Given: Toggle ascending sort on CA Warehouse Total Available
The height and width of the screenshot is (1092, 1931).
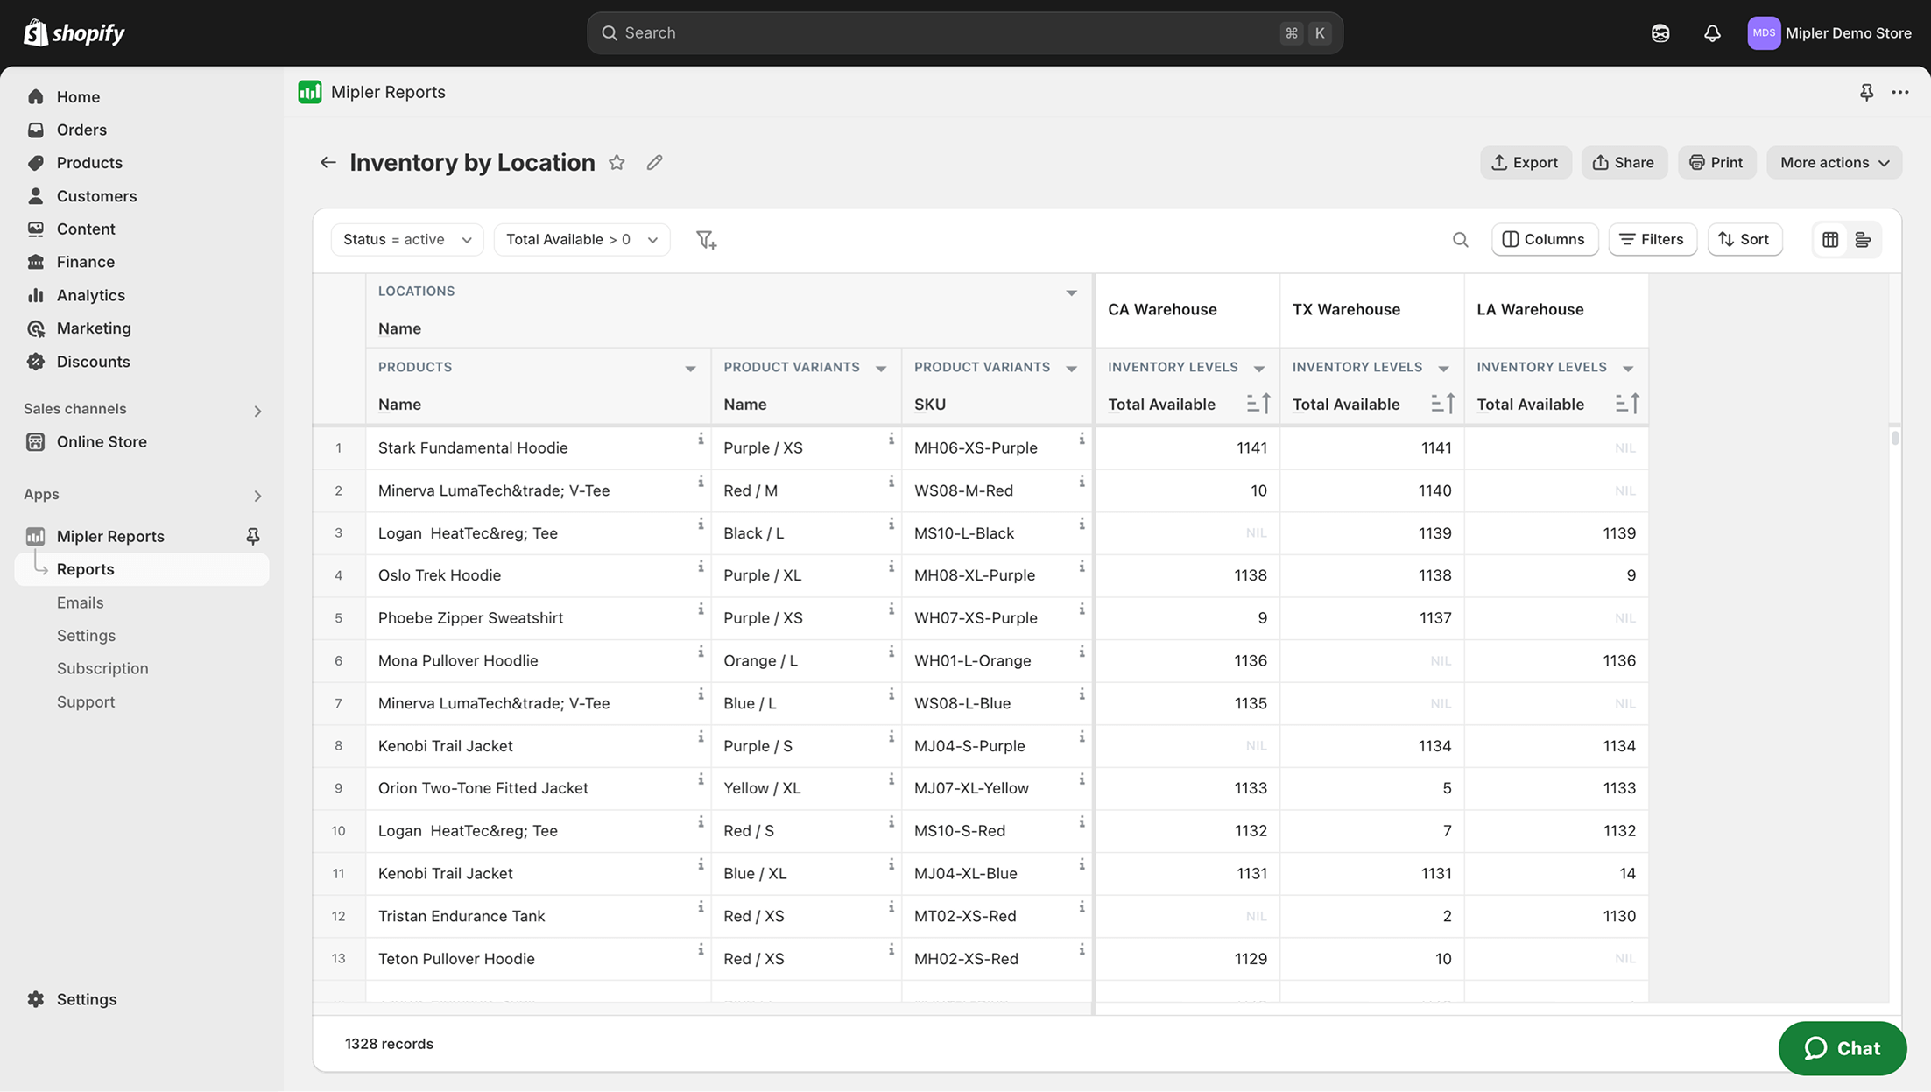Looking at the screenshot, I should (1259, 403).
